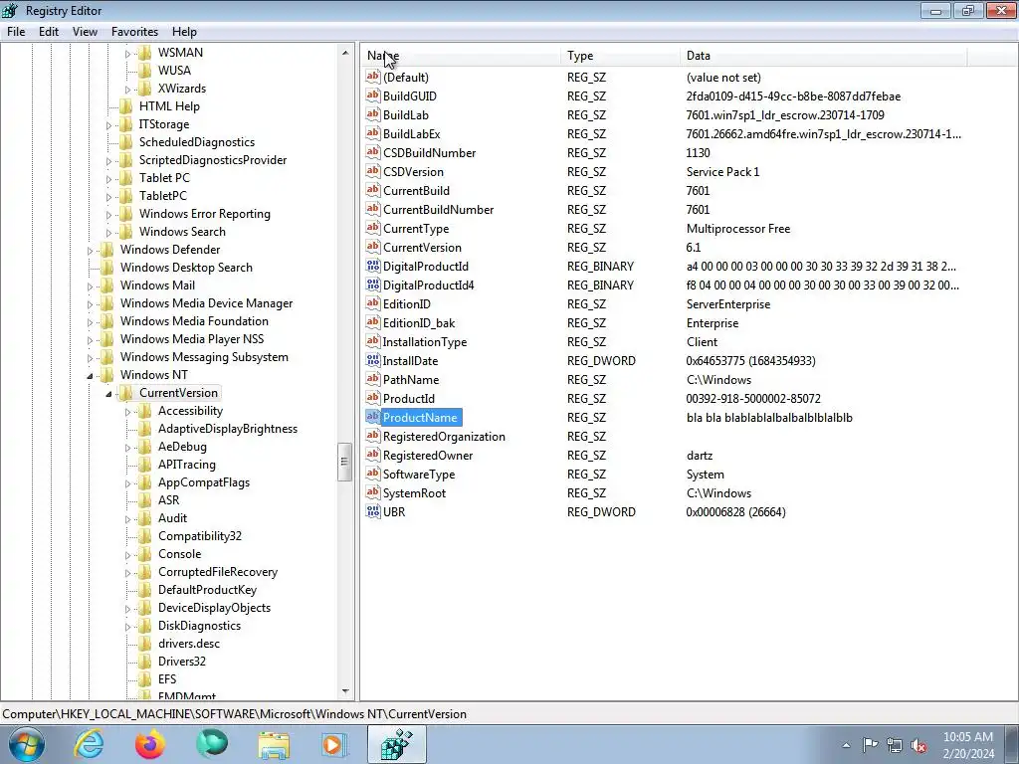
Task: Select the CorruptedFileRecovery key
Action: [218, 572]
